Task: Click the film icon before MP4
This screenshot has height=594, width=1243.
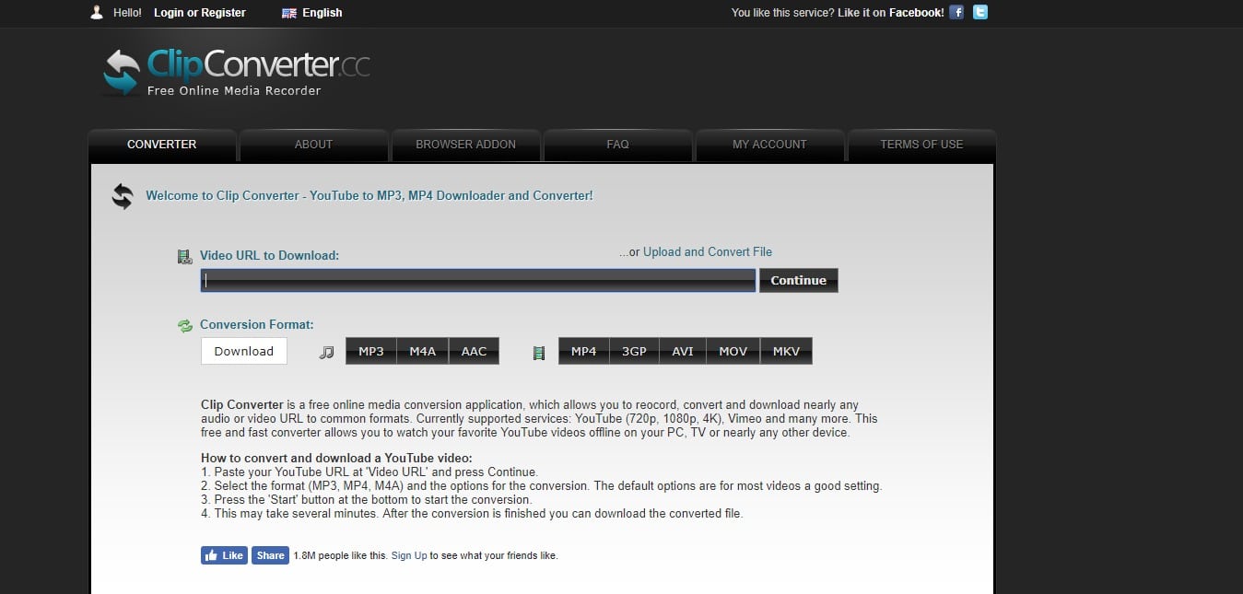Action: [x=539, y=352]
